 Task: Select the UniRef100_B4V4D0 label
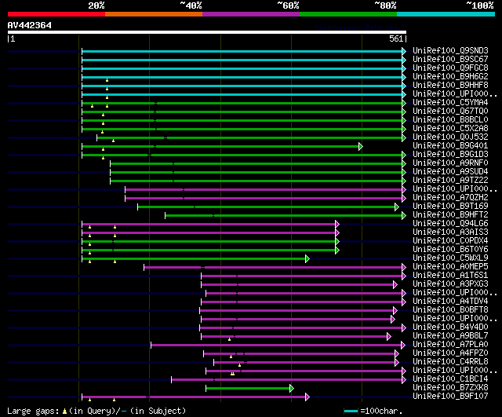[450, 327]
